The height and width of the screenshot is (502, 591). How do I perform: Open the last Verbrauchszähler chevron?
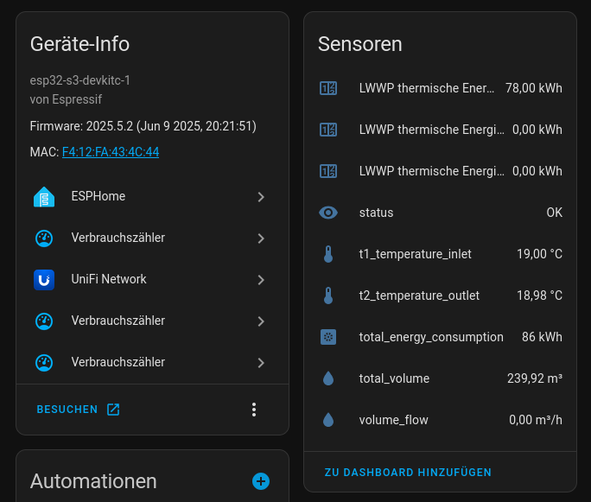[x=261, y=363]
